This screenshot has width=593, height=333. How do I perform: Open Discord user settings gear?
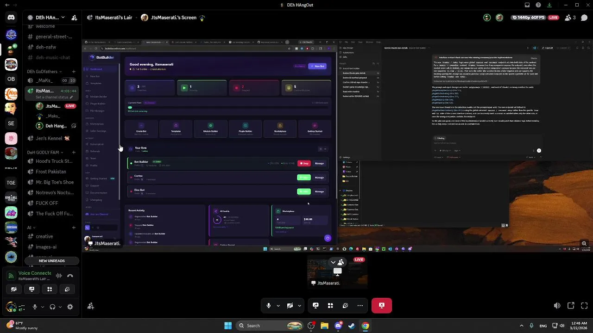(70, 307)
